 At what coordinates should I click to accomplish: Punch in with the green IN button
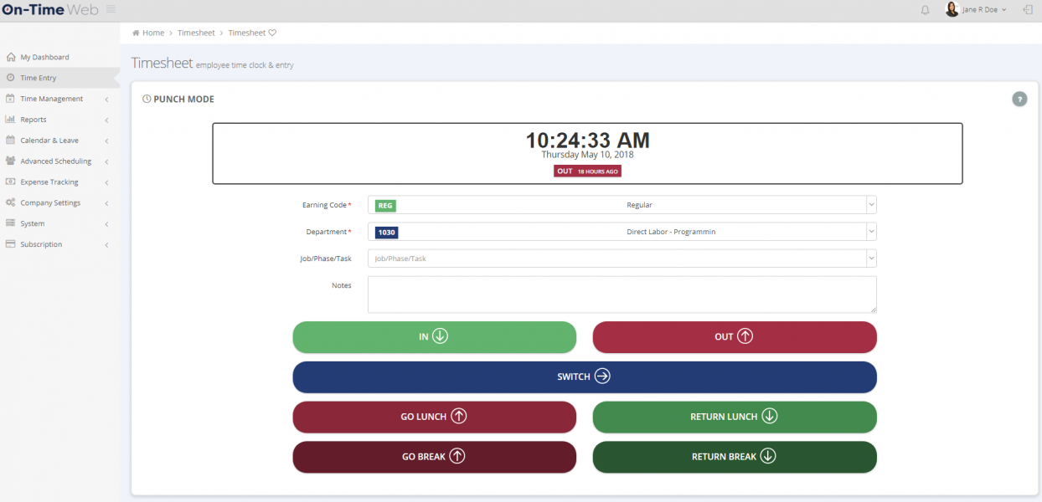click(x=435, y=337)
